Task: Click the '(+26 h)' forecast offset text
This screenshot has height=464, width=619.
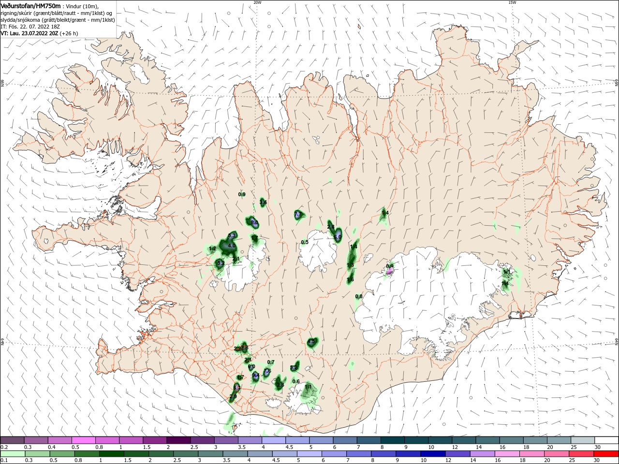Action: pyautogui.click(x=69, y=34)
